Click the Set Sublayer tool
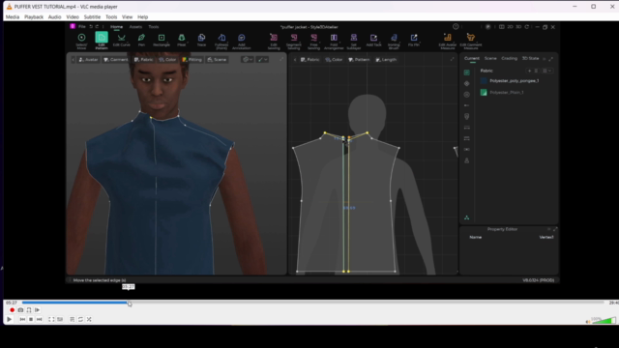The height and width of the screenshot is (348, 619). 354,41
